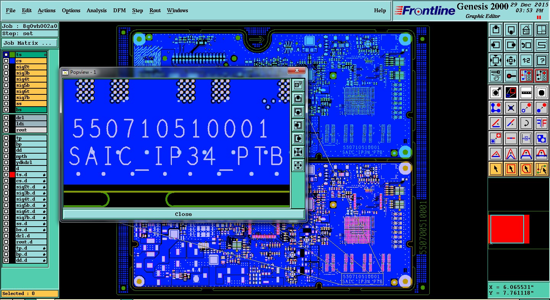Screen dimensions: 550x300
Task: Click the Job Matrix button
Action: 30,43
